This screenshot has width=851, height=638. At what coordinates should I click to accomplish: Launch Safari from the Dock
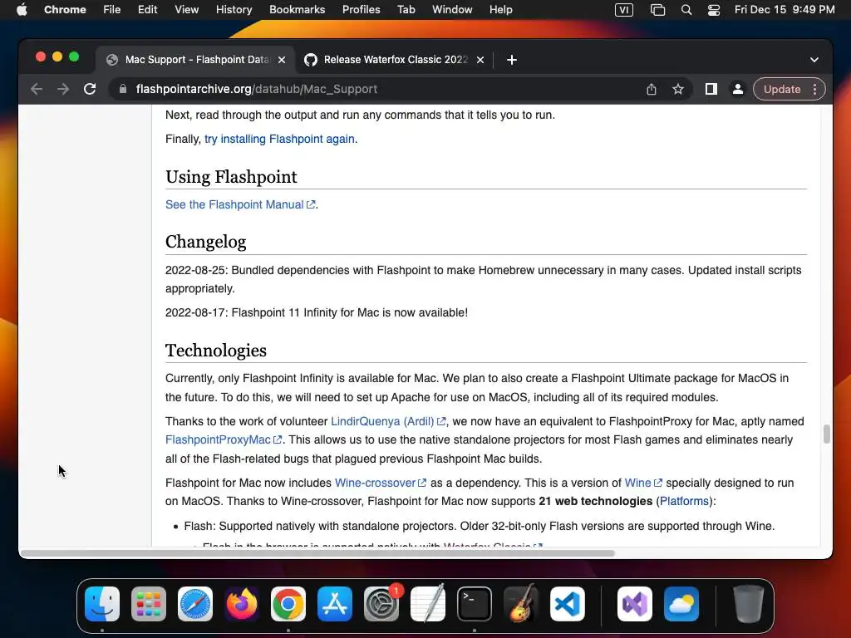coord(195,604)
